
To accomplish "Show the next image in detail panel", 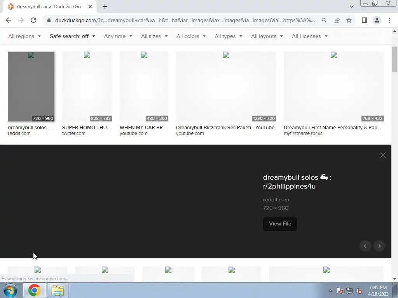I will 379,246.
